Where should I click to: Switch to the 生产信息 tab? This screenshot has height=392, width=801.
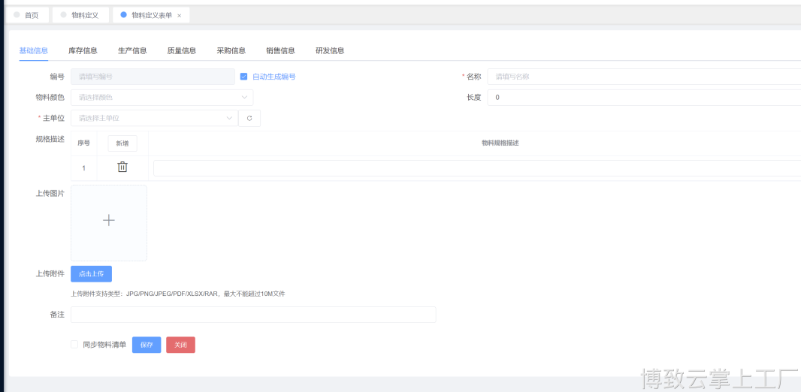(132, 50)
